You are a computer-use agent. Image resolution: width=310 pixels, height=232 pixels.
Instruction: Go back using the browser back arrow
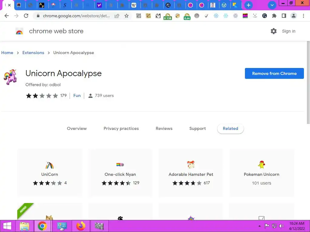point(7,16)
